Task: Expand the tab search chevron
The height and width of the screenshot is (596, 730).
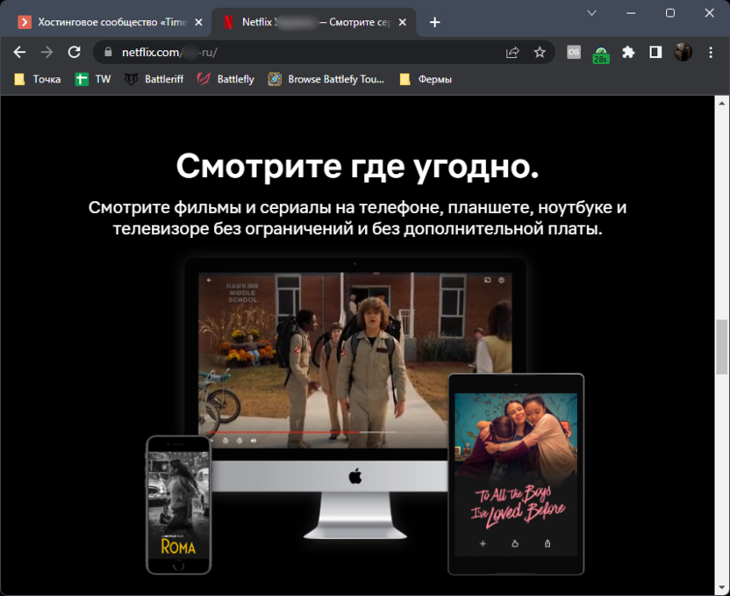Action: pos(591,13)
